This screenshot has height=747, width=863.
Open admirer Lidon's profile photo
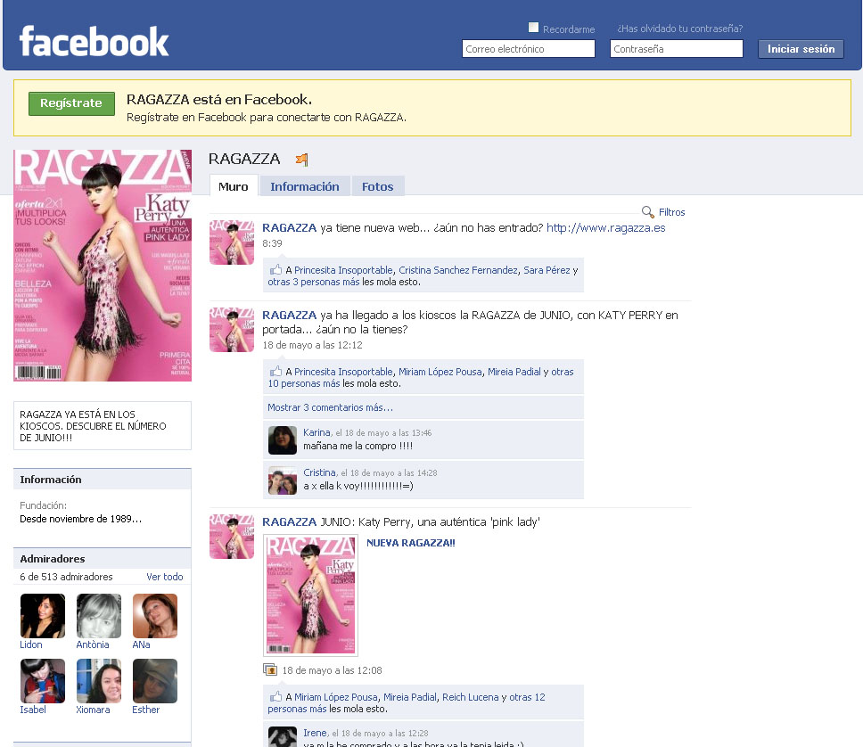pos(43,616)
